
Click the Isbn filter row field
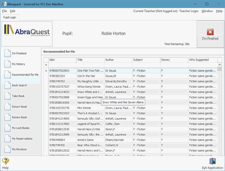click(x=63, y=65)
